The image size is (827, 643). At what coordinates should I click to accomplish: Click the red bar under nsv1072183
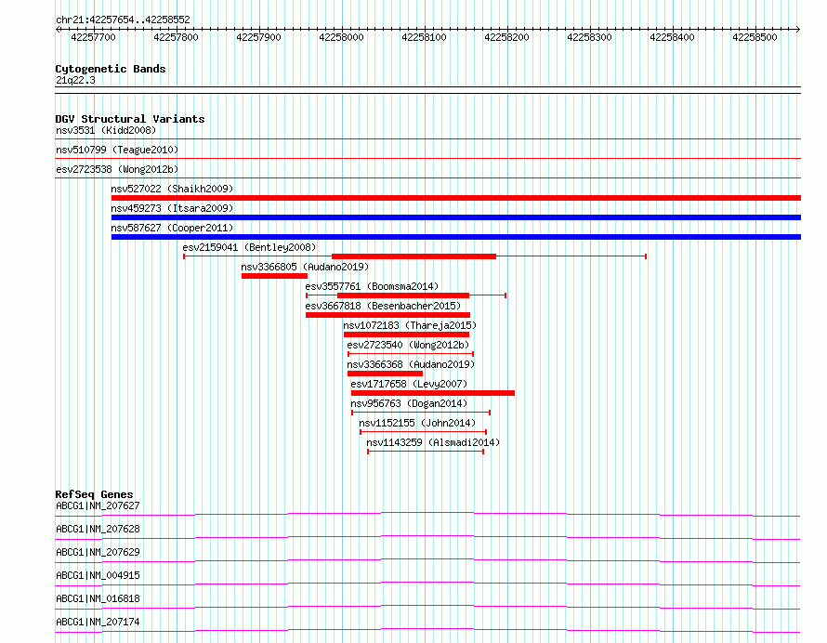click(407, 335)
